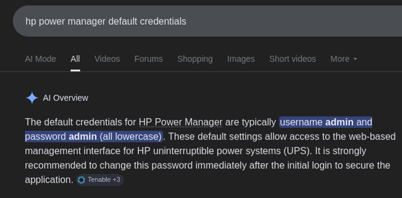The width and height of the screenshot is (402, 198).
Task: Click the +3 count in source chip
Action: (x=116, y=180)
